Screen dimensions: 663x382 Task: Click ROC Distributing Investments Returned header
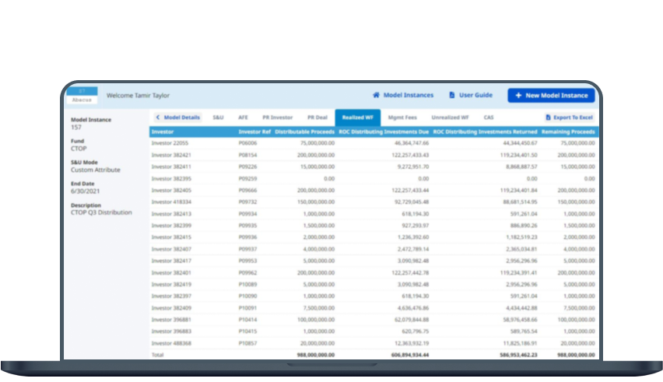click(x=485, y=131)
